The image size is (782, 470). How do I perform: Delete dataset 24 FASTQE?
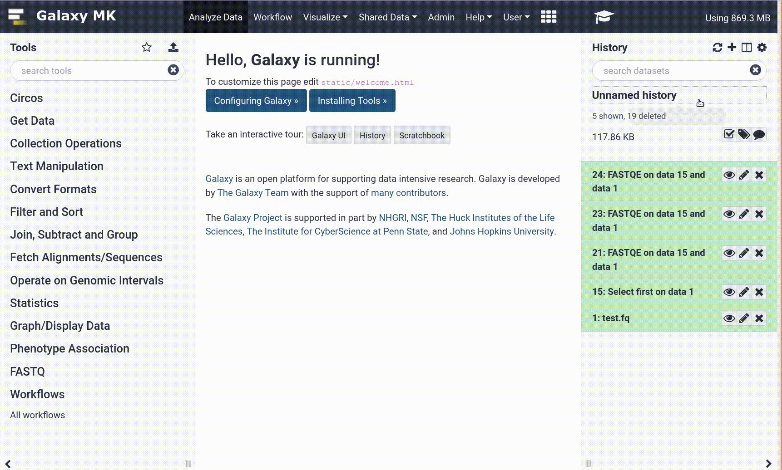tap(759, 175)
